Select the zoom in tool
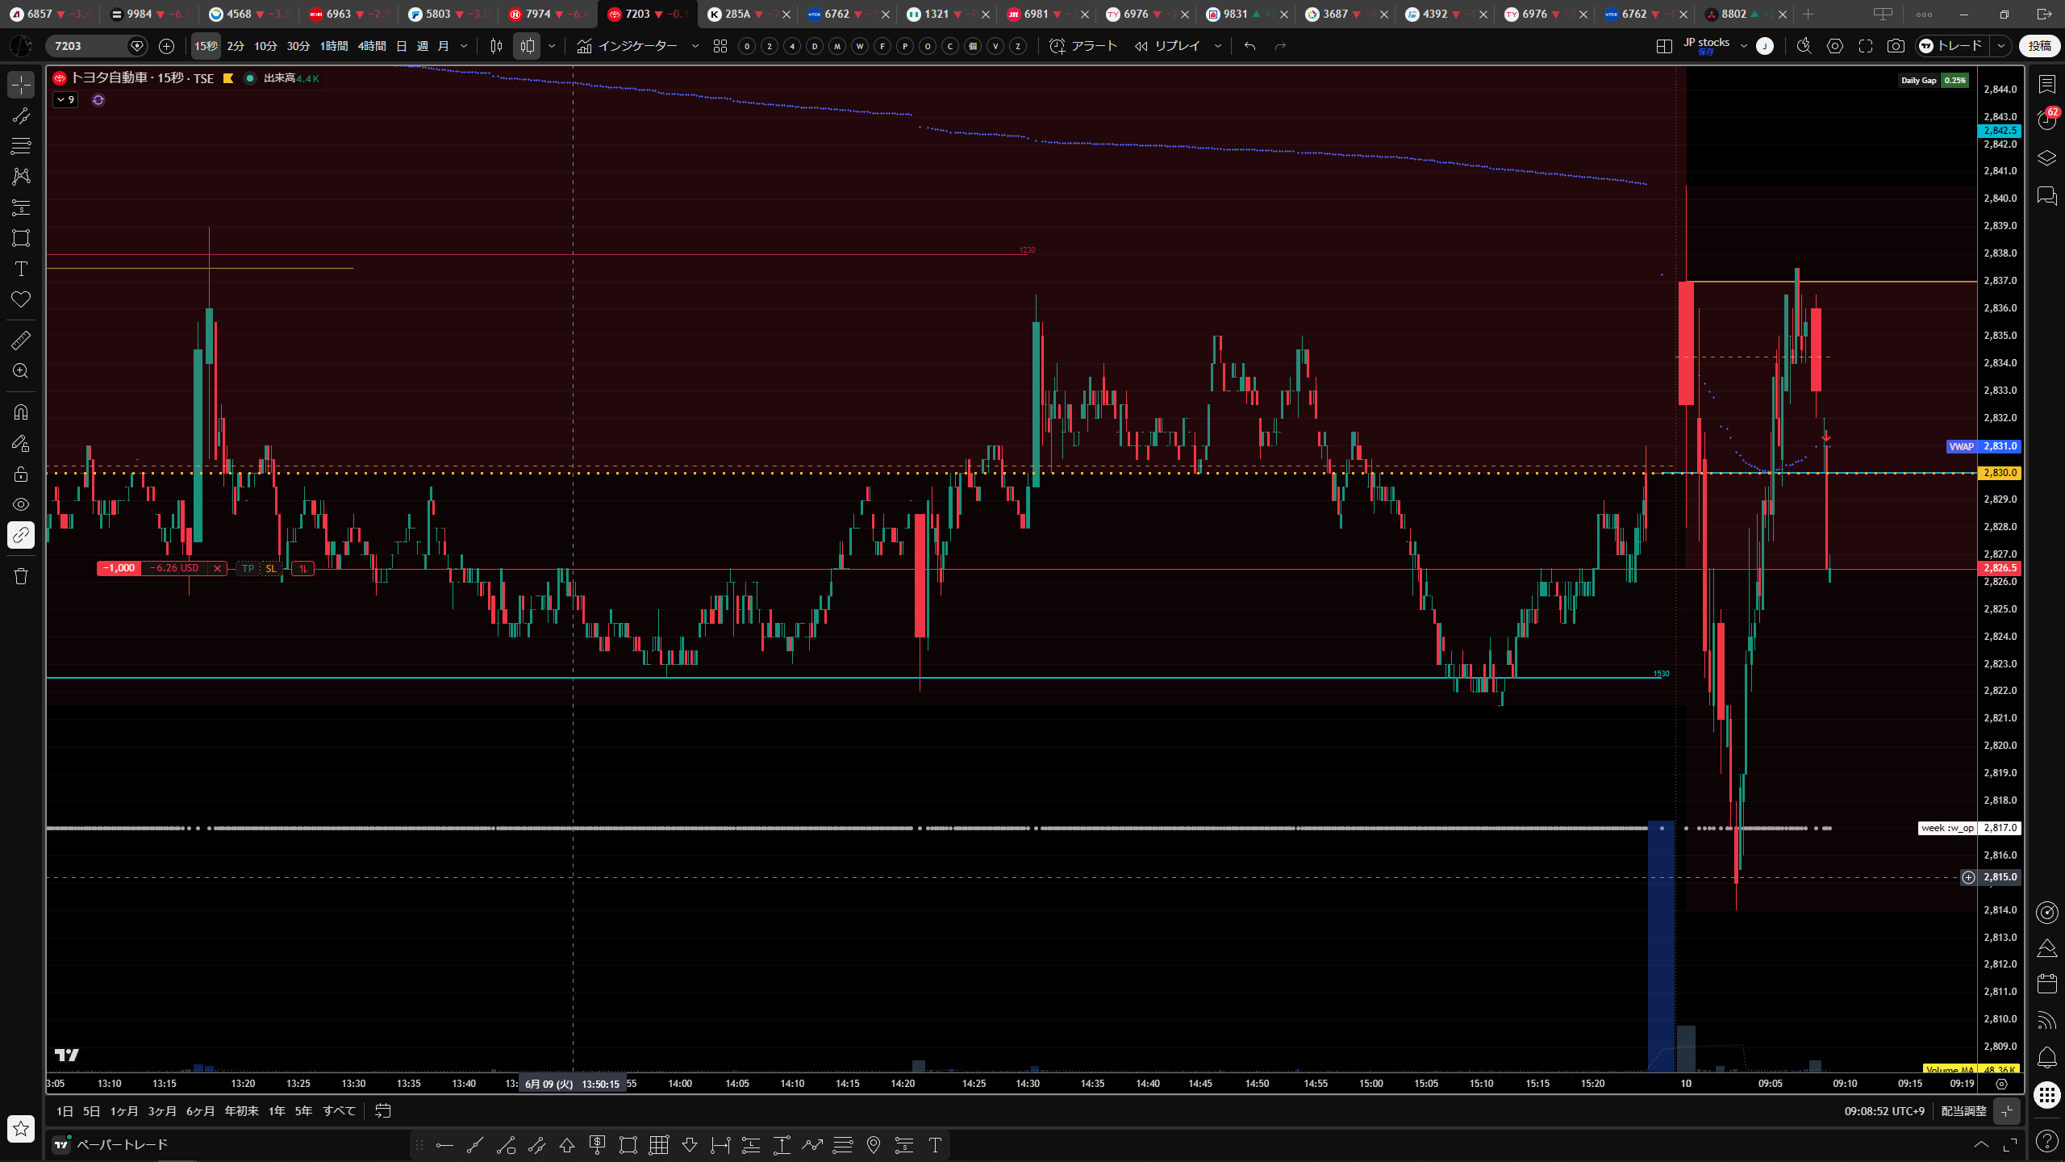 21,371
